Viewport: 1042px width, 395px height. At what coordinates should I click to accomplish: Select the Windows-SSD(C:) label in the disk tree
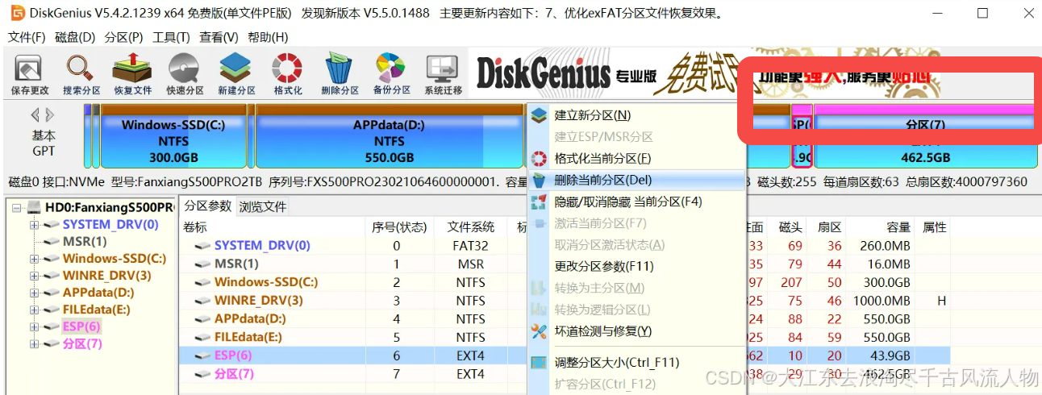[115, 259]
